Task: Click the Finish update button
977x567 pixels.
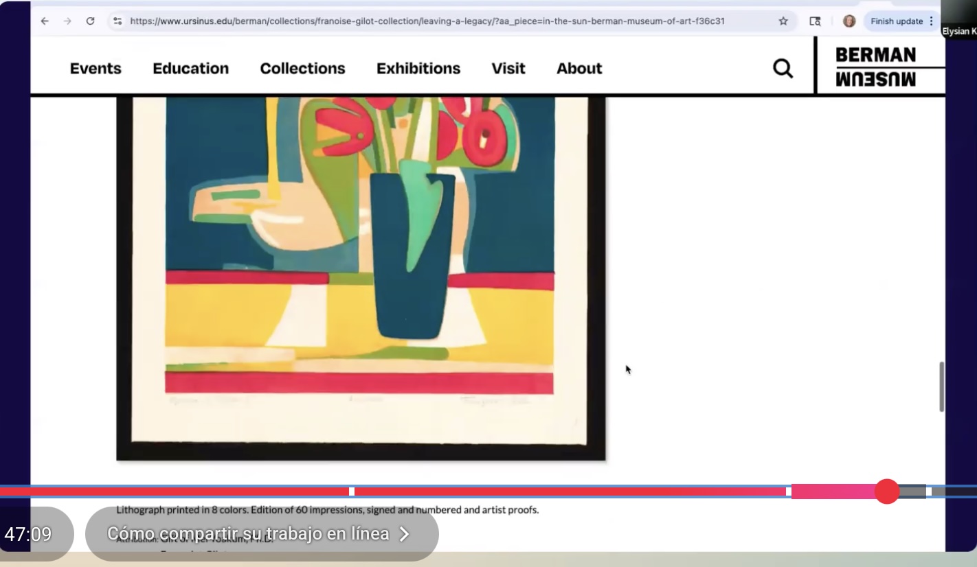Action: click(x=896, y=21)
